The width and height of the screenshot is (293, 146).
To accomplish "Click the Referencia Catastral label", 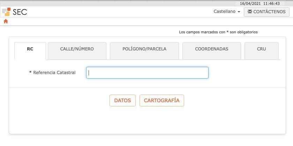I will pyautogui.click(x=53, y=73).
